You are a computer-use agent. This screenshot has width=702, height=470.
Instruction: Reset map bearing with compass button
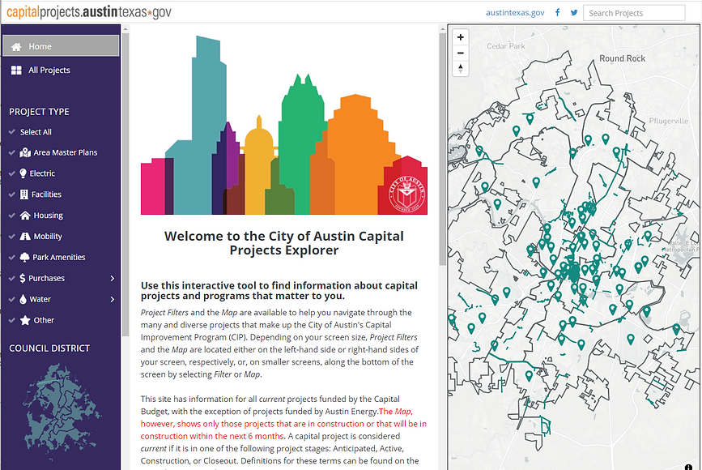click(x=460, y=69)
